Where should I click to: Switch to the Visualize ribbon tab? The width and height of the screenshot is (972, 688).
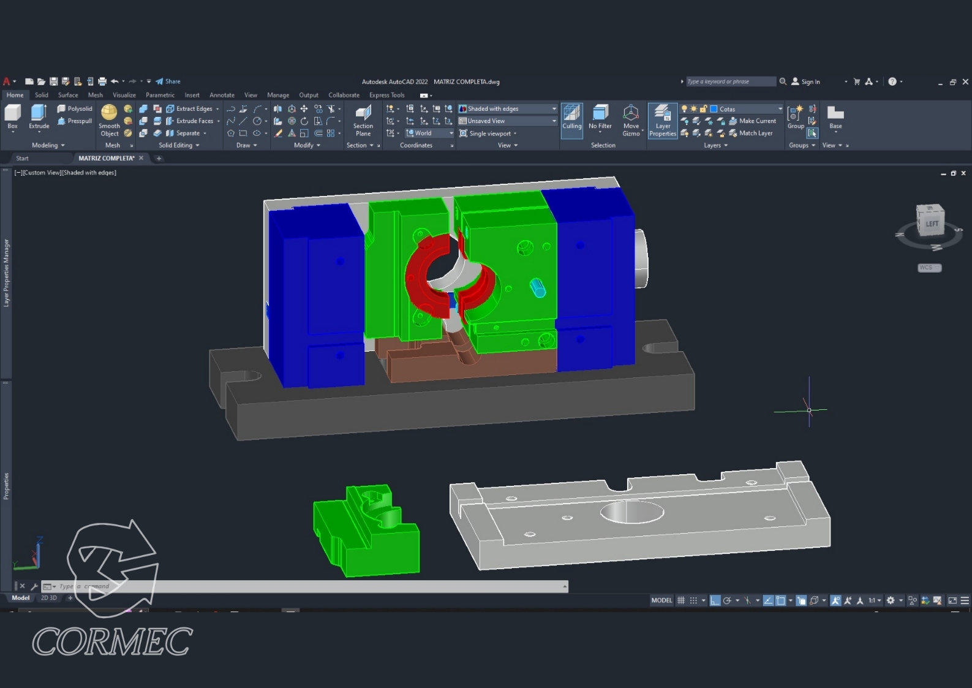pos(124,95)
